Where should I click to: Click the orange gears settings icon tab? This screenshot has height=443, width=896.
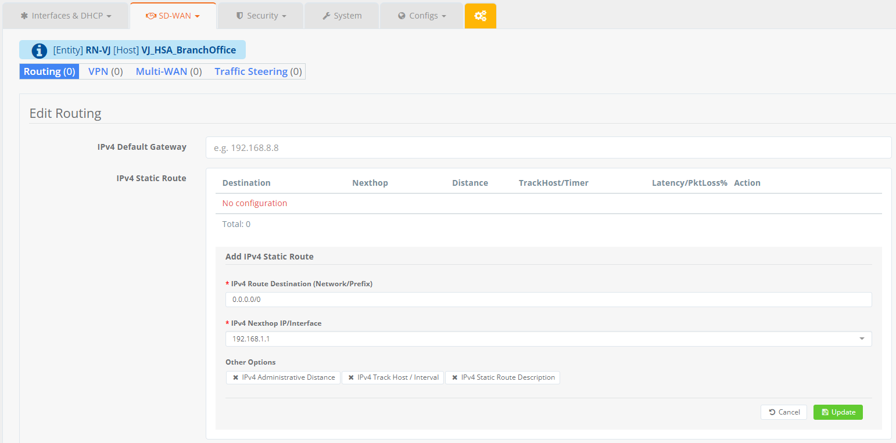(480, 16)
